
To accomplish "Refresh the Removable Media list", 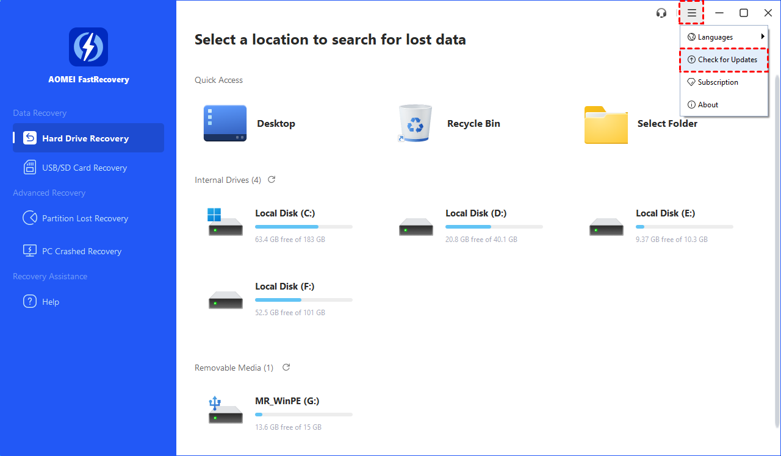I will pos(286,368).
